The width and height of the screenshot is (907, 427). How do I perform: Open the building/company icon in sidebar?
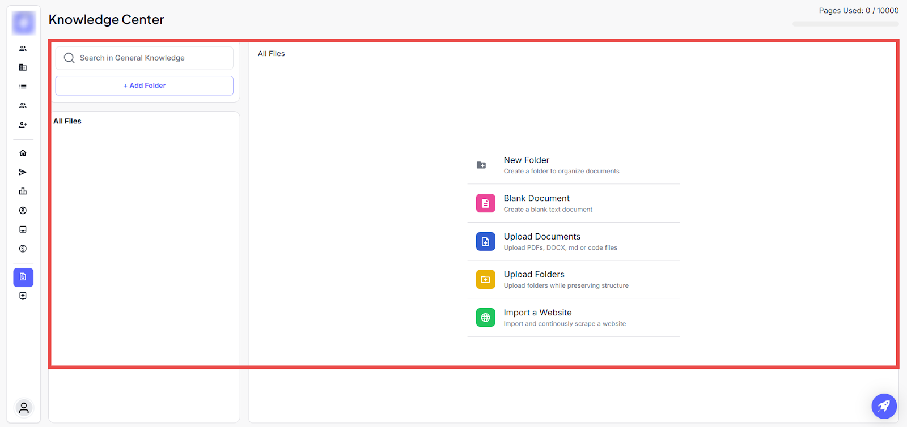(23, 67)
